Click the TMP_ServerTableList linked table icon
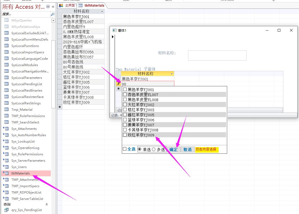This screenshot has width=299, height=214. (x=6, y=199)
